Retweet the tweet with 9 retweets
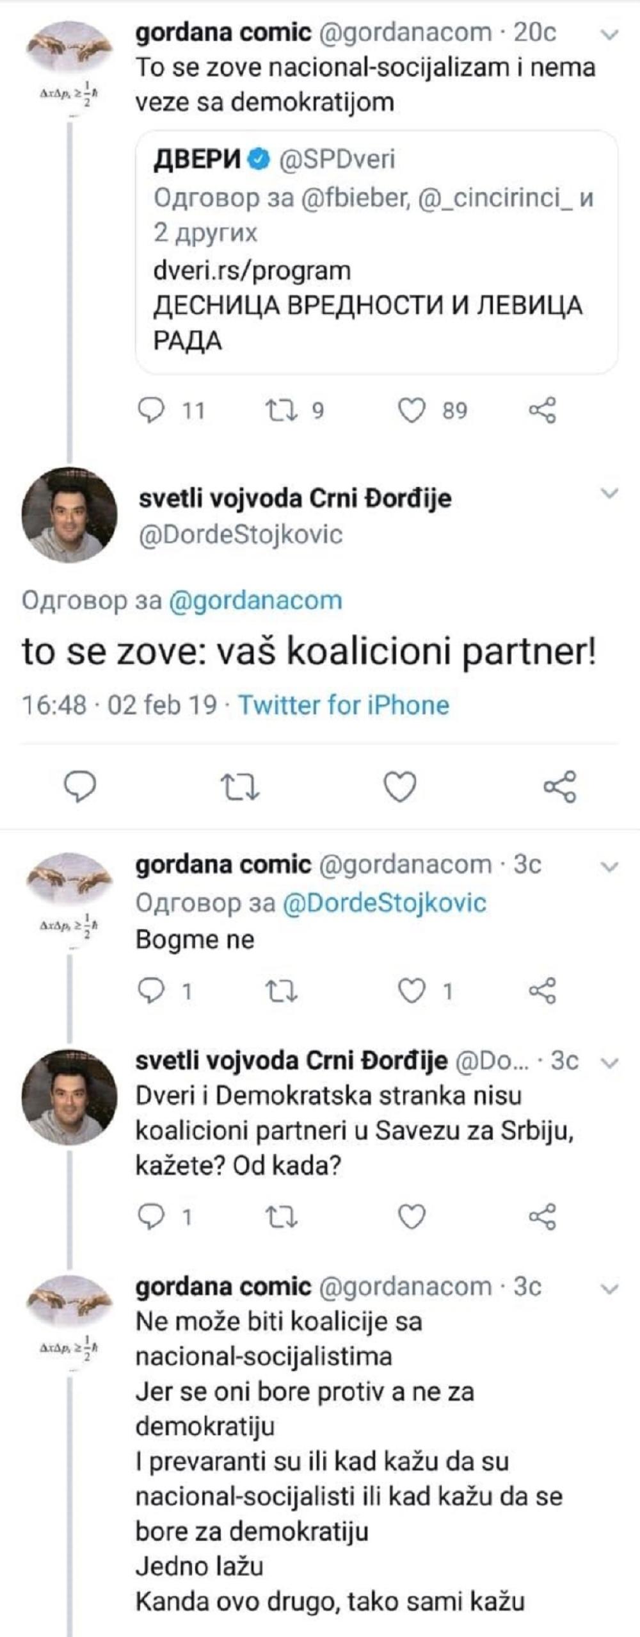Screen dimensions: 640x1637 coord(281,410)
